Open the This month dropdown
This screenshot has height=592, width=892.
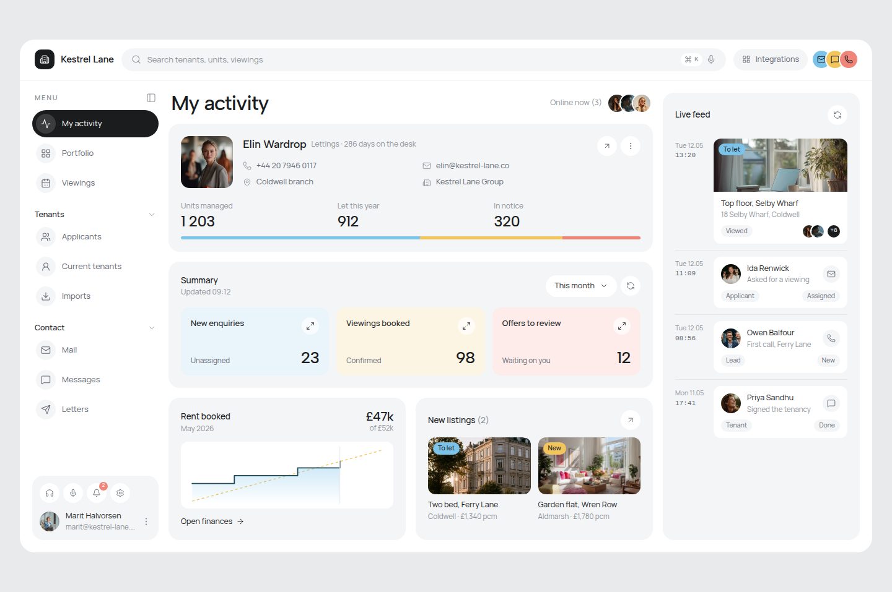[x=581, y=286]
